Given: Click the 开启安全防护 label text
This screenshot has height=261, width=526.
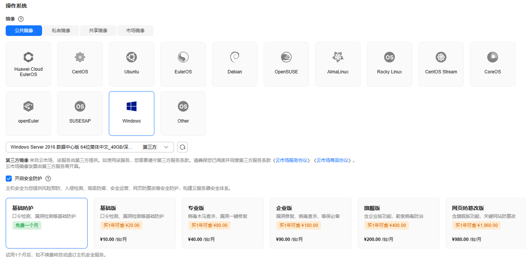Looking at the screenshot, I should coord(28,179).
